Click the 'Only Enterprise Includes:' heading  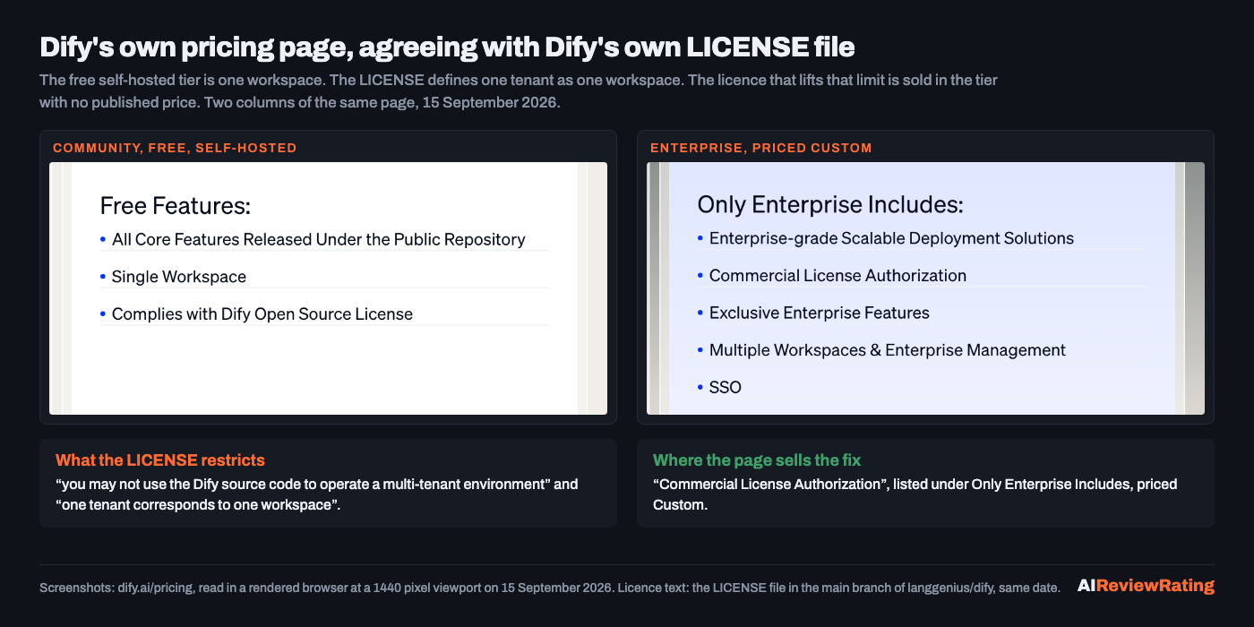coord(829,205)
